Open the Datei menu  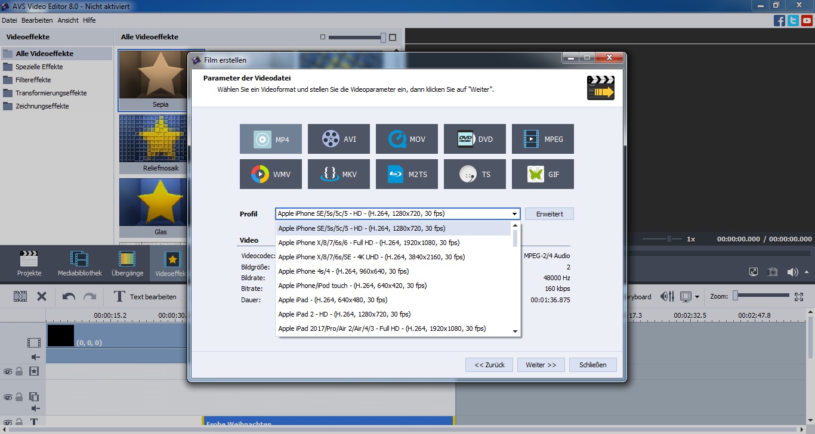[9, 20]
